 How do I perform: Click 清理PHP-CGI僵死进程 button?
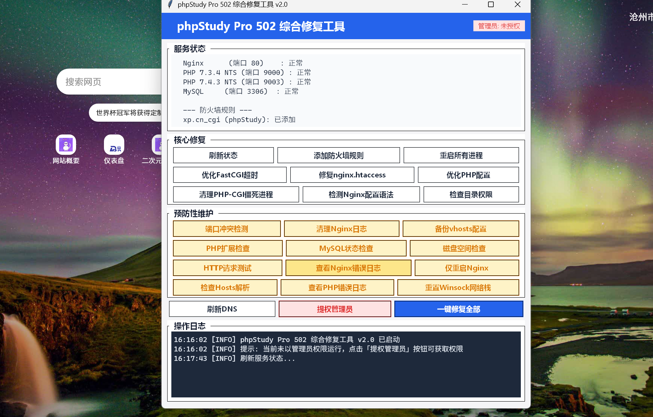236,194
